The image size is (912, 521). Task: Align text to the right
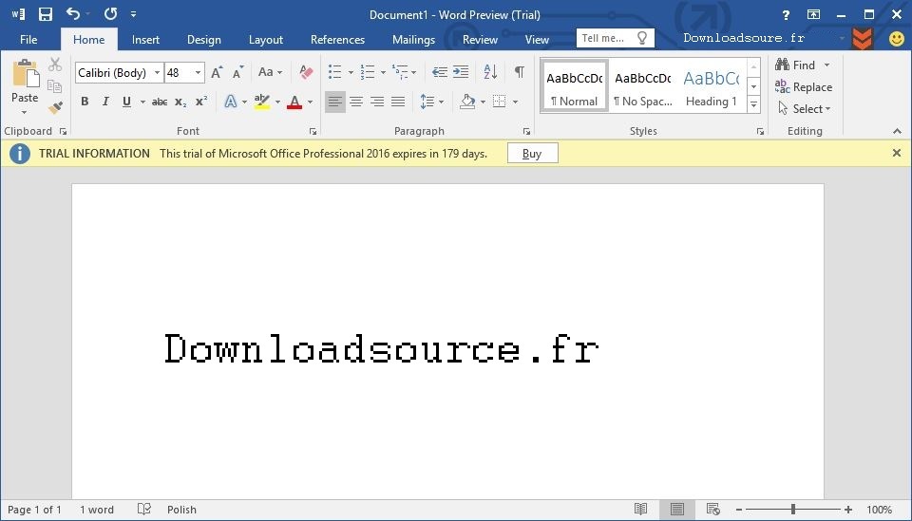pyautogui.click(x=377, y=102)
